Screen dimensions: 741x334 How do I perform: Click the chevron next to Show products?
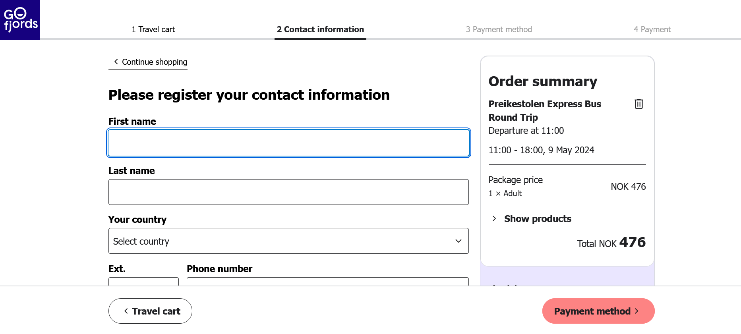pos(494,218)
